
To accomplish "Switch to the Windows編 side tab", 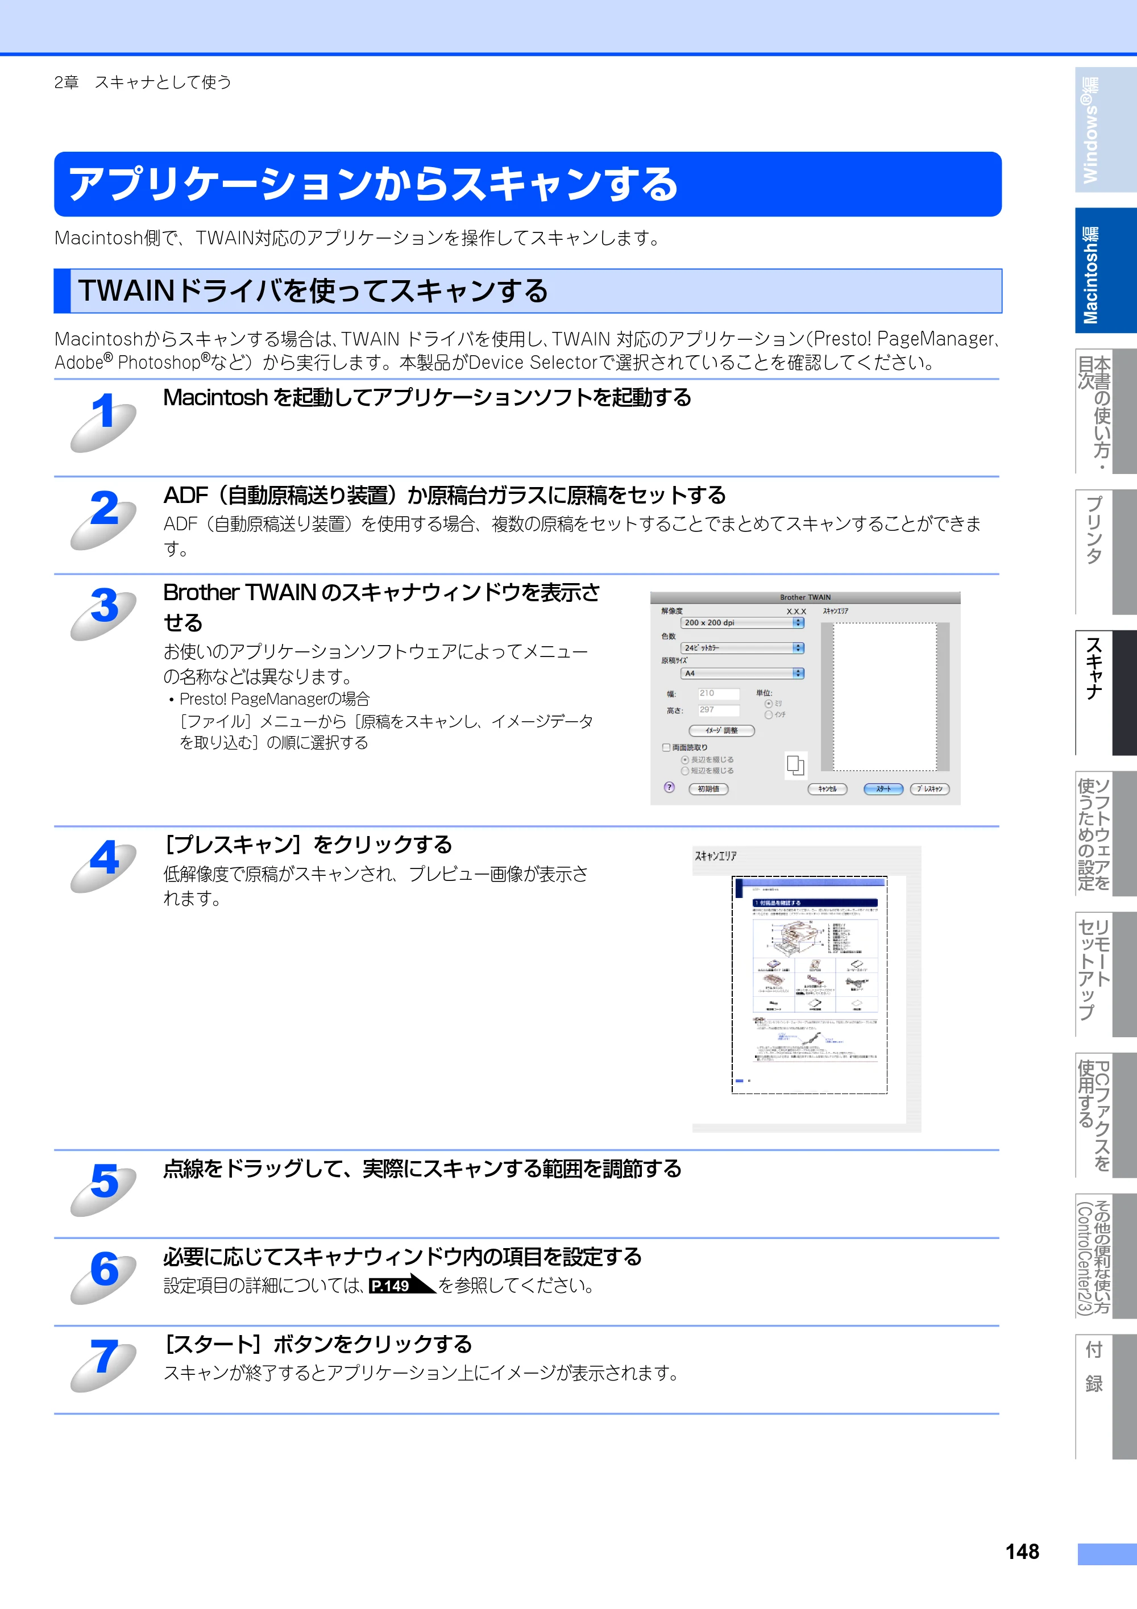I will [1106, 130].
